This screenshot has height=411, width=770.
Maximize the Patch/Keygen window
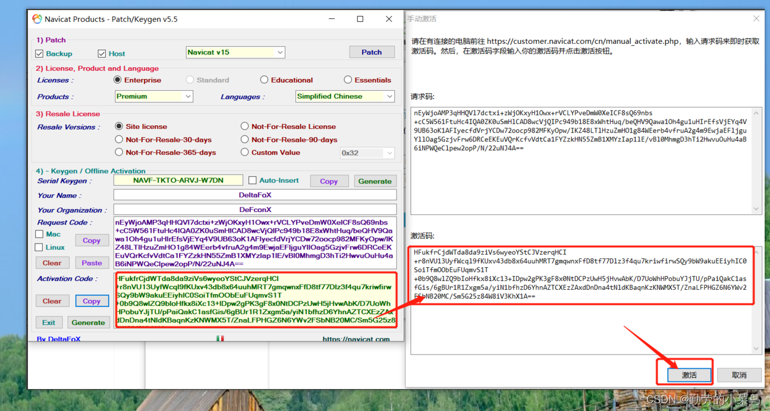pyautogui.click(x=360, y=19)
